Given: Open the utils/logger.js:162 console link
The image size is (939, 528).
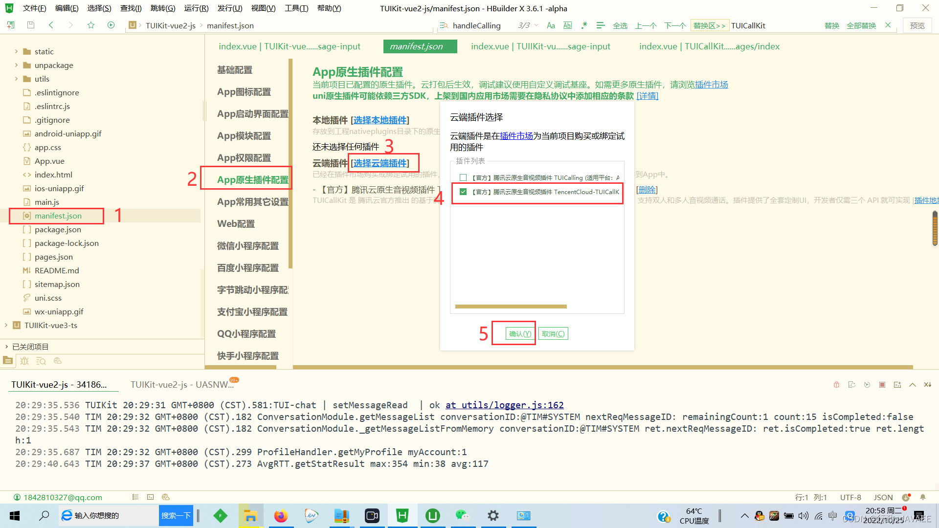Looking at the screenshot, I should click(504, 405).
